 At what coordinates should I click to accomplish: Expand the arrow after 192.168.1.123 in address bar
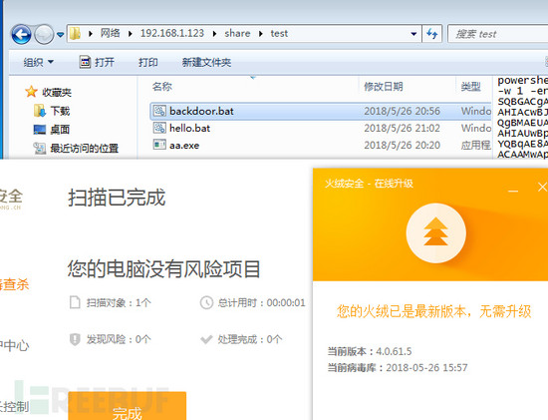point(214,34)
